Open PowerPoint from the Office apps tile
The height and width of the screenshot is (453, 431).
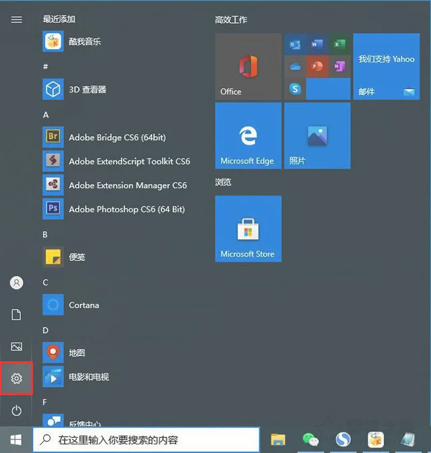[317, 67]
